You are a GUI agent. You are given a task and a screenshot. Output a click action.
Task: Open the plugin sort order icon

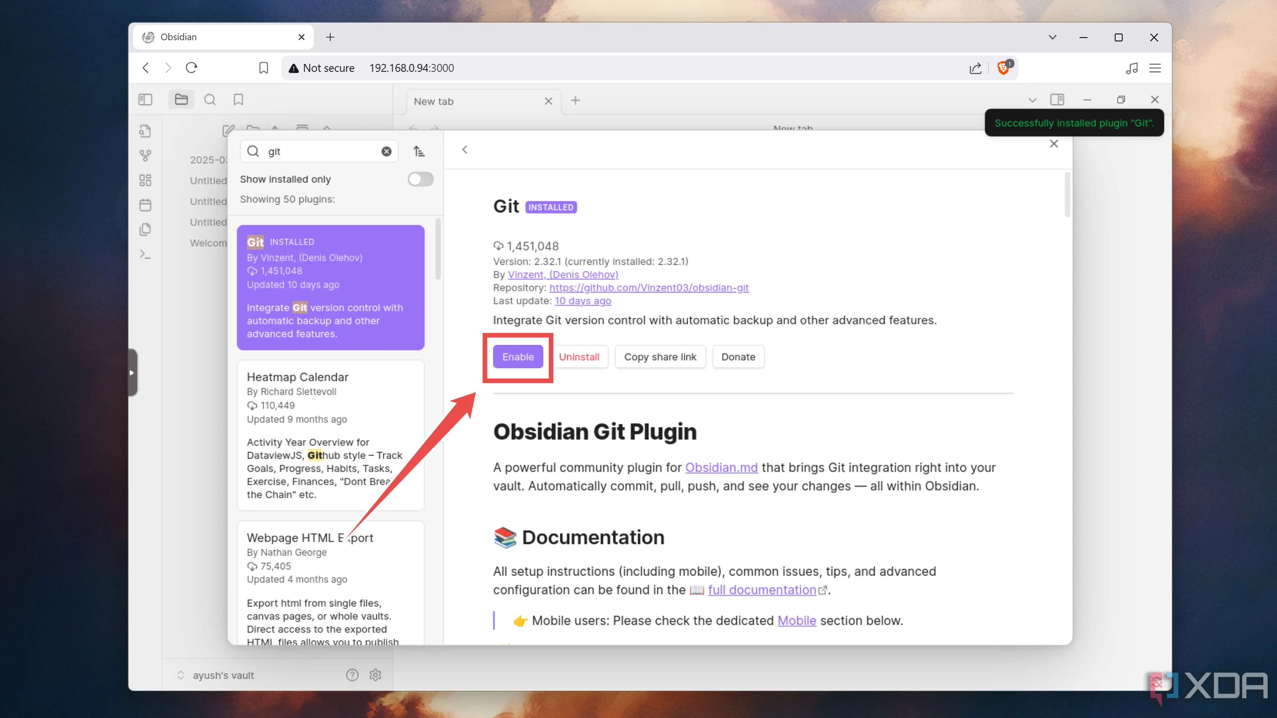click(419, 152)
